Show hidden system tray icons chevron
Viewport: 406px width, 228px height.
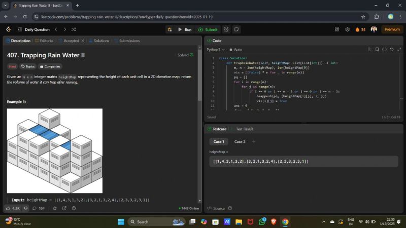pyautogui.click(x=324, y=222)
